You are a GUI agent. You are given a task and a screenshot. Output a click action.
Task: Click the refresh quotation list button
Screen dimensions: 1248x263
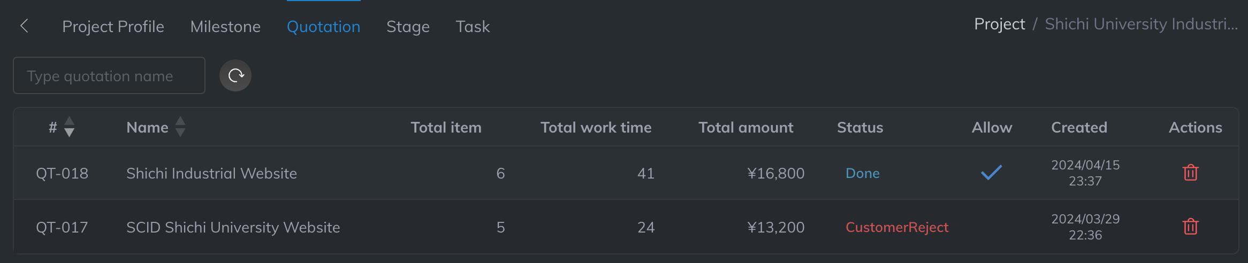click(x=235, y=75)
